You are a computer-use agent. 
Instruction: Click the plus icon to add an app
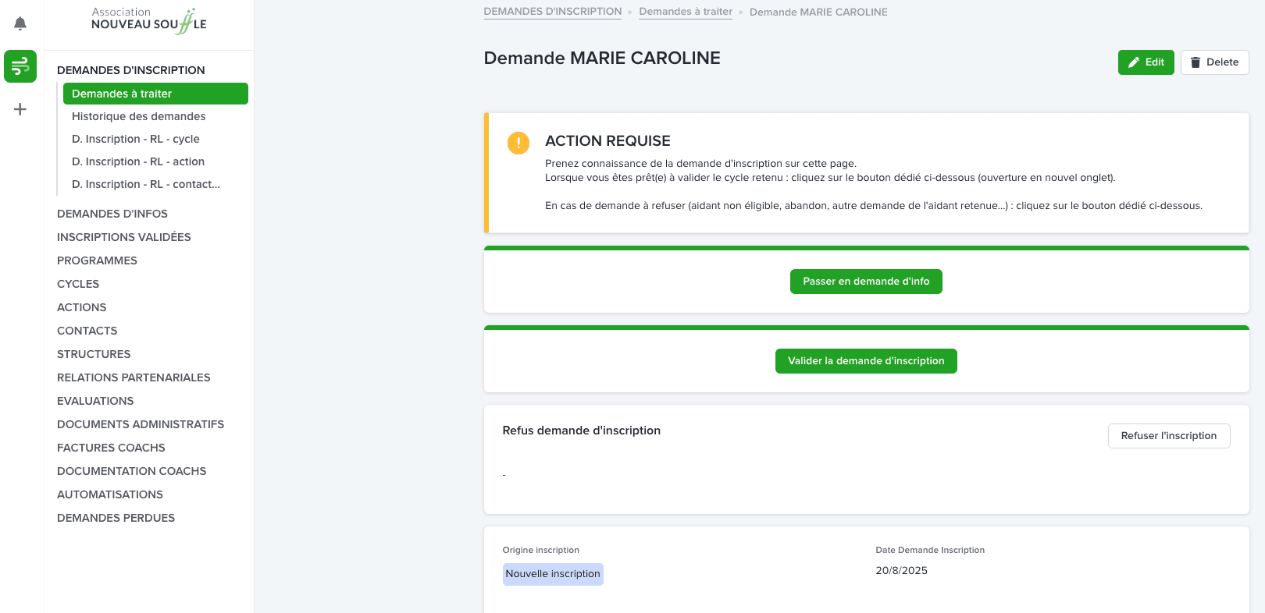tap(20, 109)
